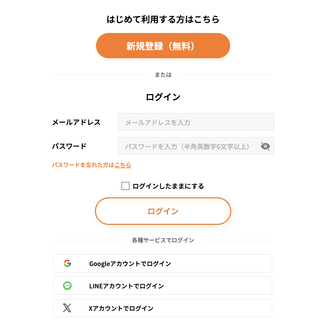Click the パスワード field label
The image size is (330, 326).
69,146
